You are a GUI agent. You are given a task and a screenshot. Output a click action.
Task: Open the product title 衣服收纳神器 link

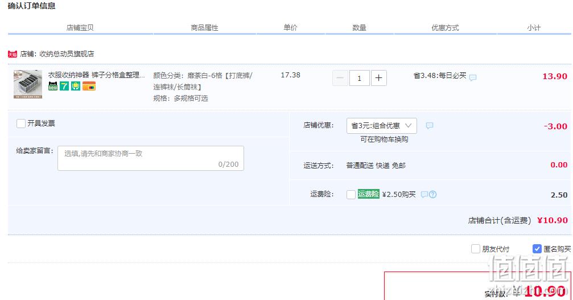click(97, 75)
